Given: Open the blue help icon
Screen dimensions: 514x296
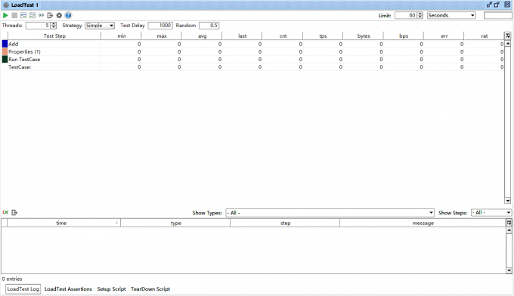Looking at the screenshot, I should coord(68,15).
